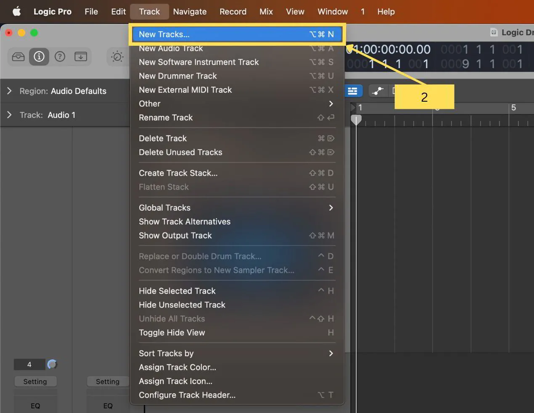Open the EQ slot on the channel strip
Screen dimensions: 534x413
(35, 406)
